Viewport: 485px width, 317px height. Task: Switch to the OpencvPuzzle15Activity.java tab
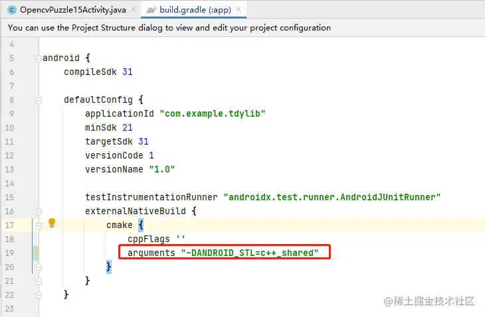point(72,10)
